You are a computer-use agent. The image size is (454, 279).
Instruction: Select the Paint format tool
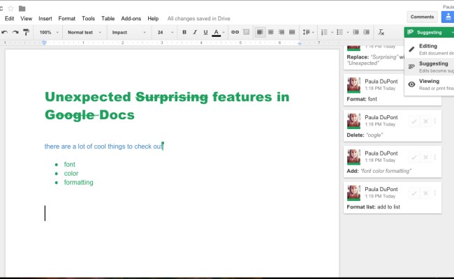tap(26, 32)
